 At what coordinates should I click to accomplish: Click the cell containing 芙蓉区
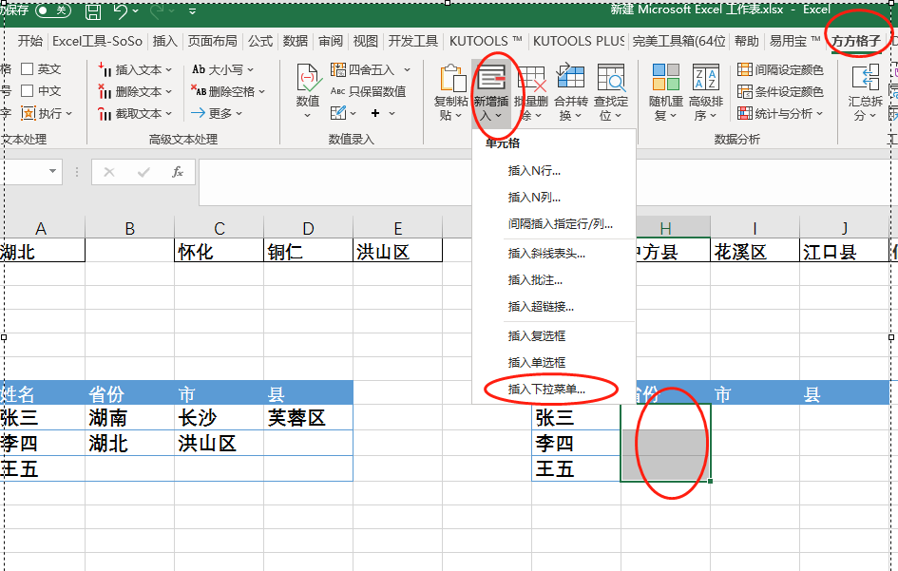pyautogui.click(x=308, y=417)
